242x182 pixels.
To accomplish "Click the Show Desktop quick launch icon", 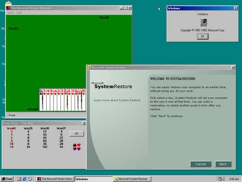I will pos(19,179).
